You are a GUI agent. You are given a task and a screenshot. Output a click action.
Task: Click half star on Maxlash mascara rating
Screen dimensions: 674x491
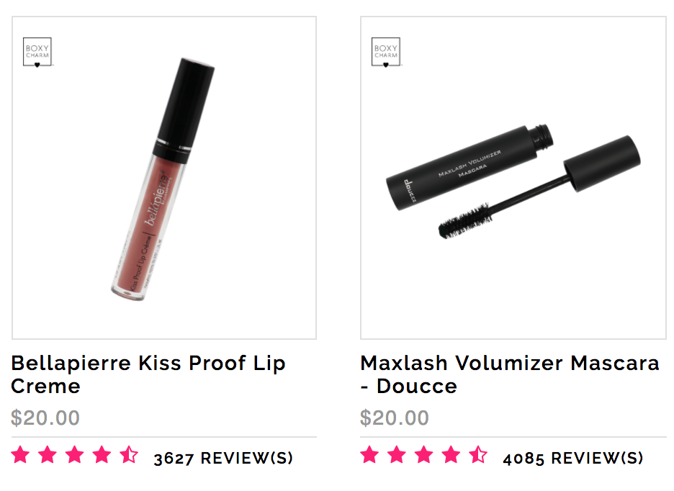(x=478, y=454)
